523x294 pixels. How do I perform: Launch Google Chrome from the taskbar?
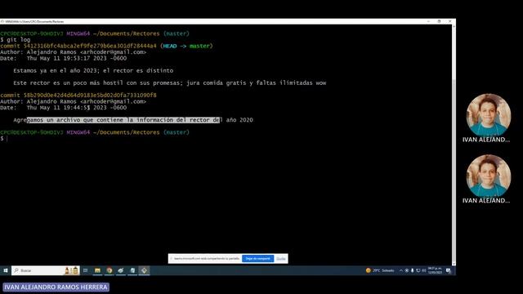point(109,270)
